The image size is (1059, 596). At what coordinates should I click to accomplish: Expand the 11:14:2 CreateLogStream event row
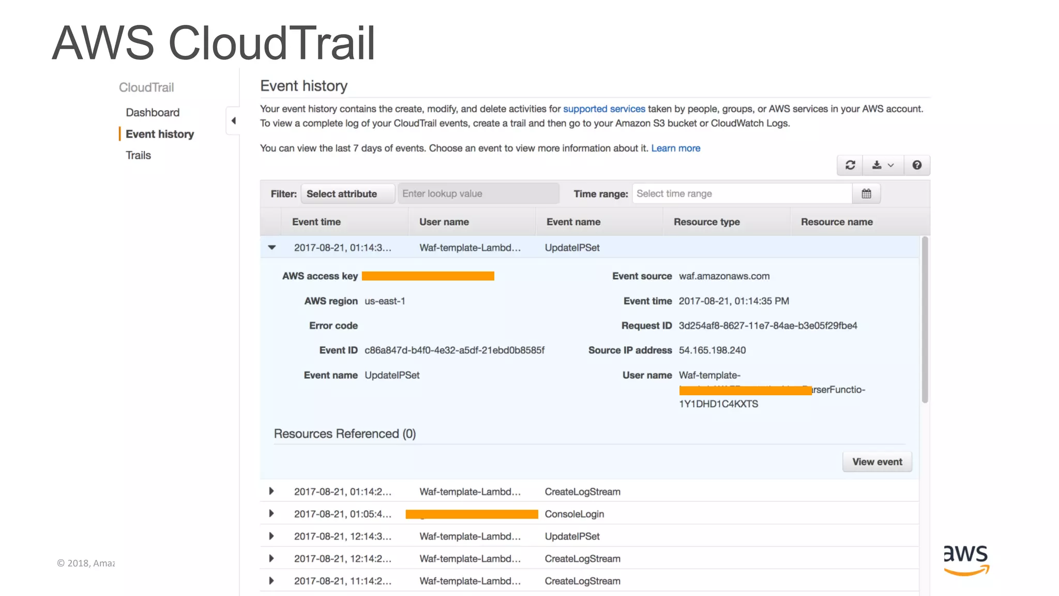tap(271, 580)
